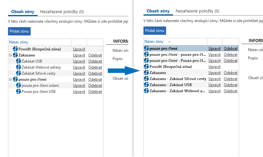
Task: Click Upravit for Zakázat Webové adresy
Action: [79, 67]
